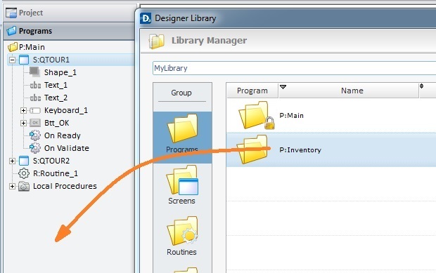This screenshot has height=273, width=436.
Task: Click the Programs panel header
Action: pos(69,31)
